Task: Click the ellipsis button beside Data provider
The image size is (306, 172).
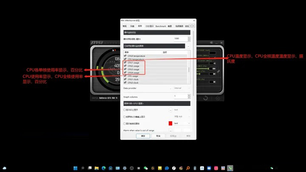Action: pyautogui.click(x=170, y=89)
